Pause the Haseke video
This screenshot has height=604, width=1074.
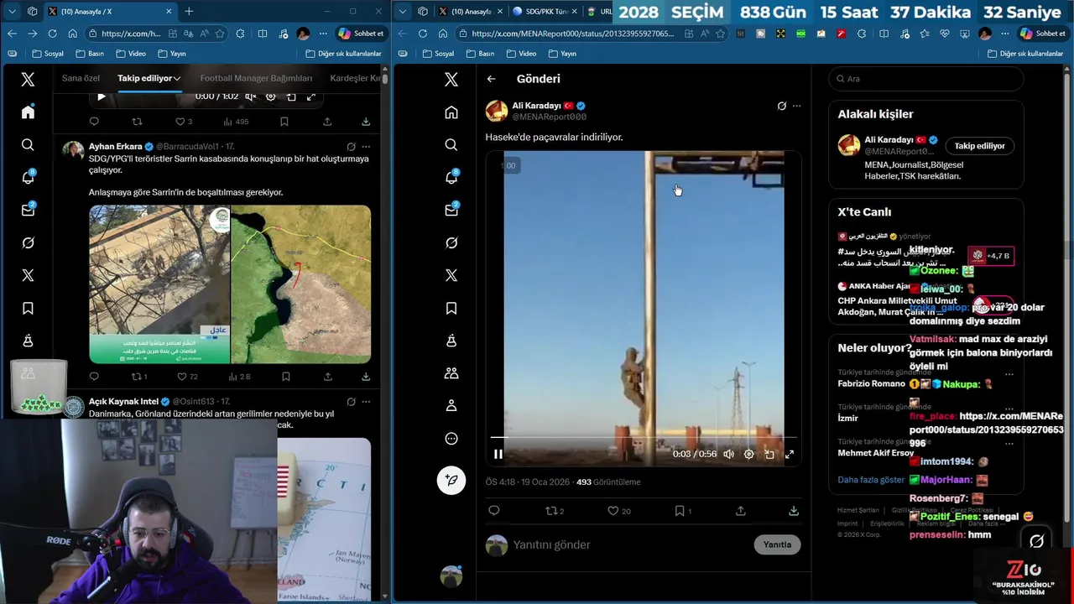(498, 454)
